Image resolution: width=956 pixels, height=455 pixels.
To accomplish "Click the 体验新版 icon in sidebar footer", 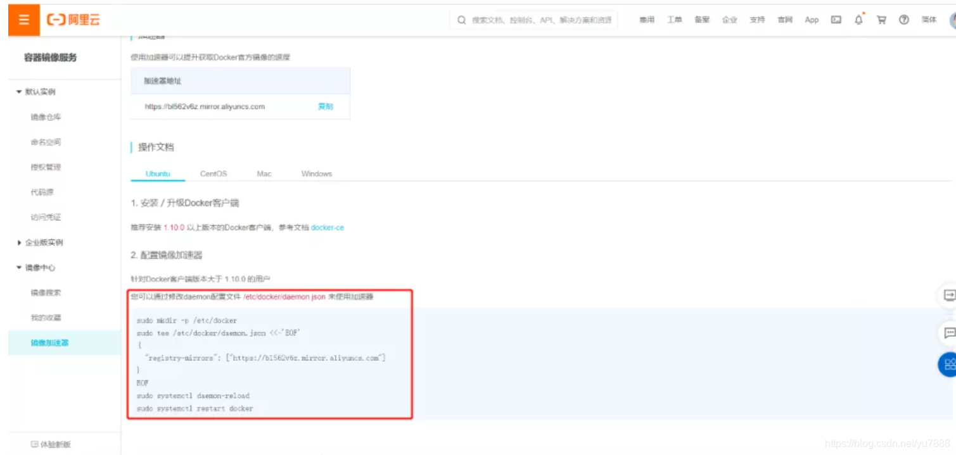I will 34,444.
